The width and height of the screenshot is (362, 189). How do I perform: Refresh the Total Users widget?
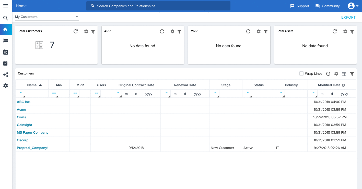point(335,31)
